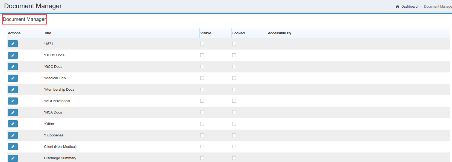This screenshot has width=452, height=162.
Task: Click the Locked column header
Action: tap(239, 33)
